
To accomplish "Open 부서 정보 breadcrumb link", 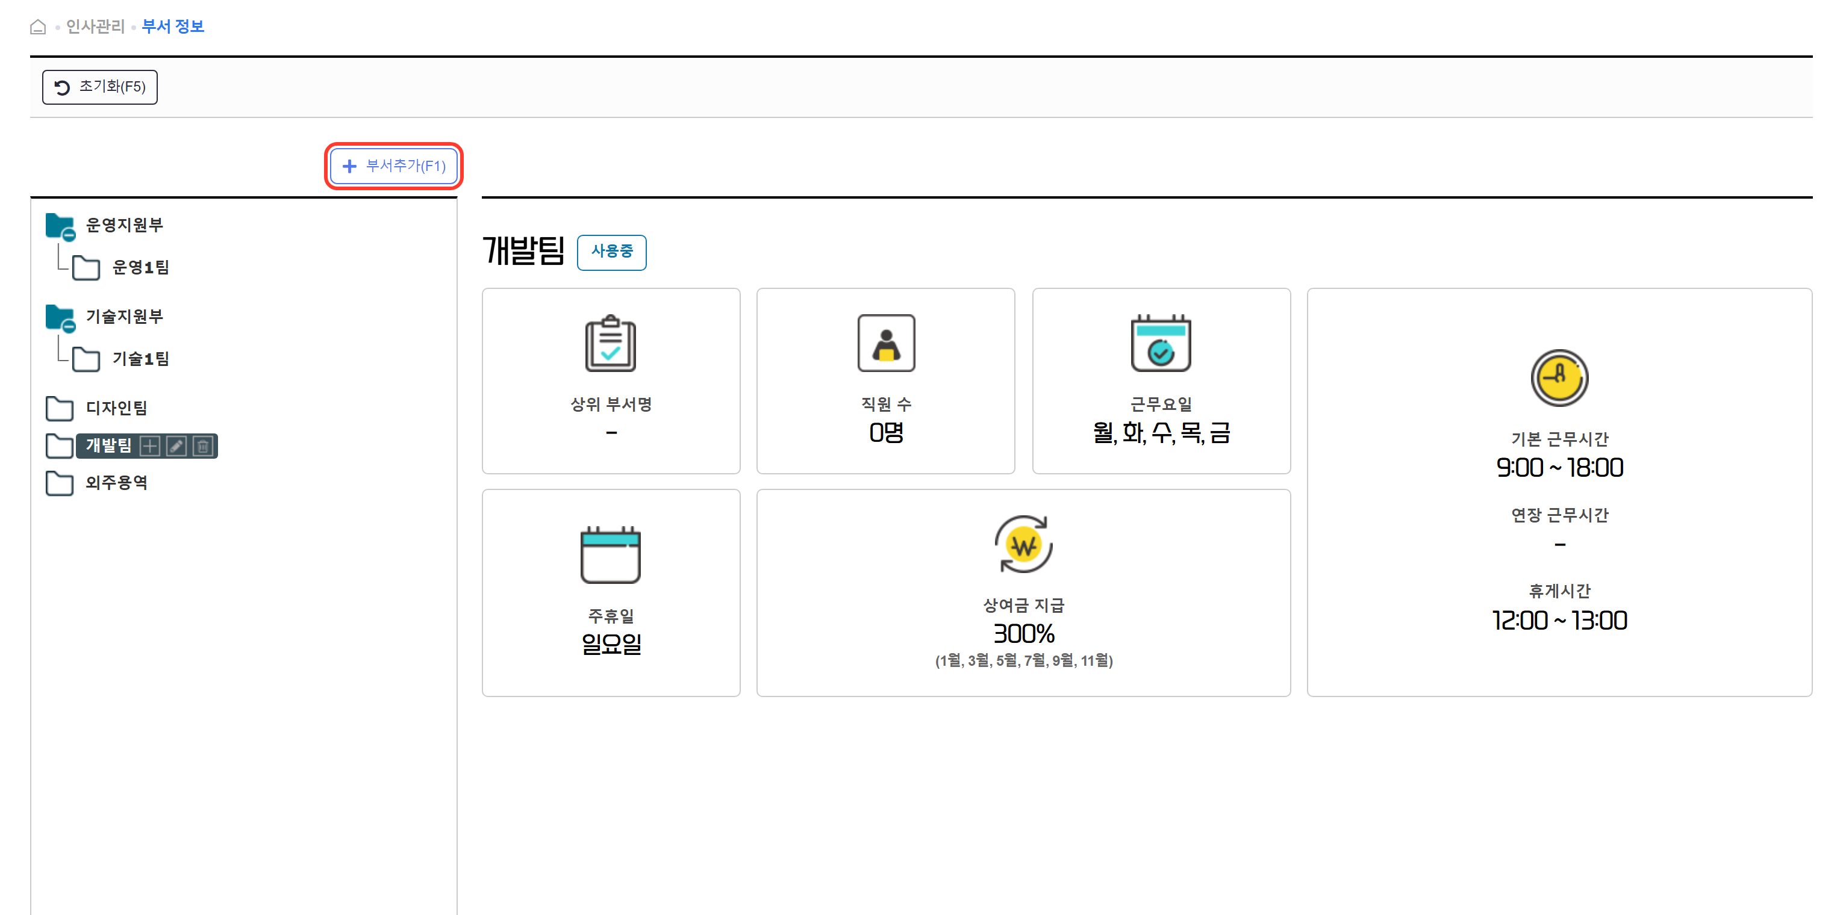I will (x=173, y=26).
